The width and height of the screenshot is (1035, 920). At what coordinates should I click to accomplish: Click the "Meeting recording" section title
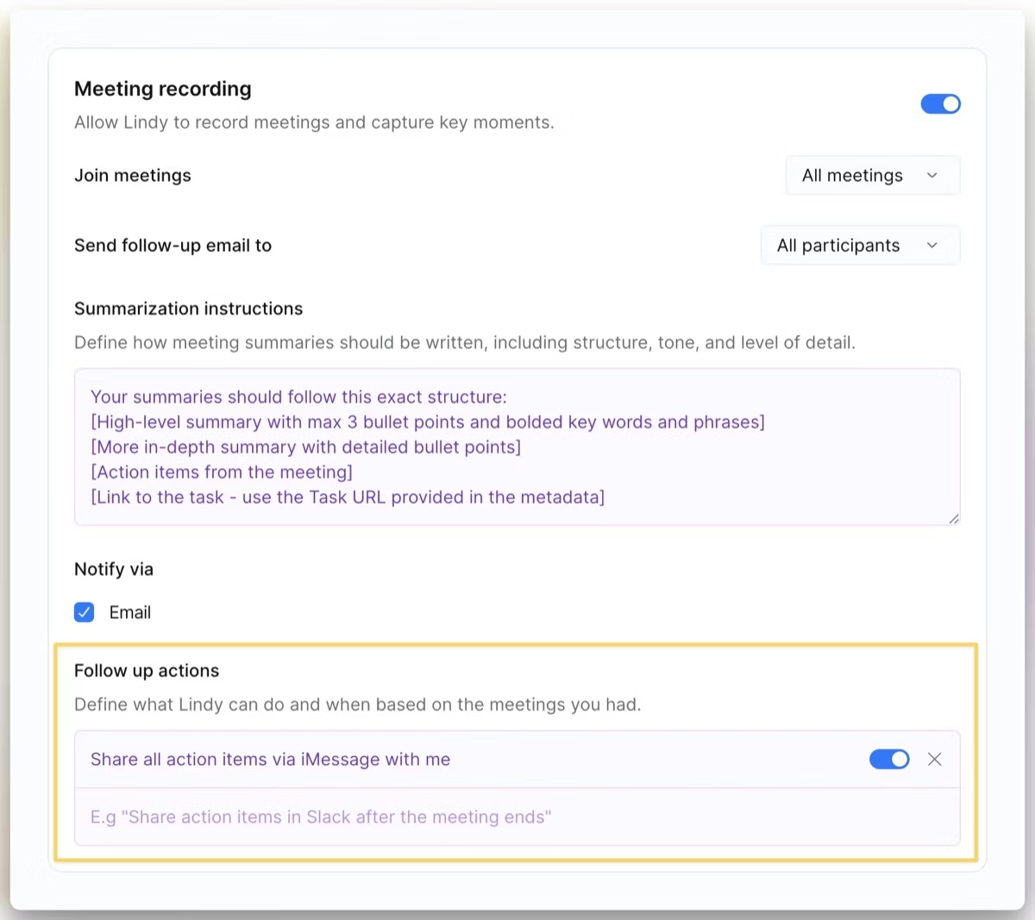point(163,89)
